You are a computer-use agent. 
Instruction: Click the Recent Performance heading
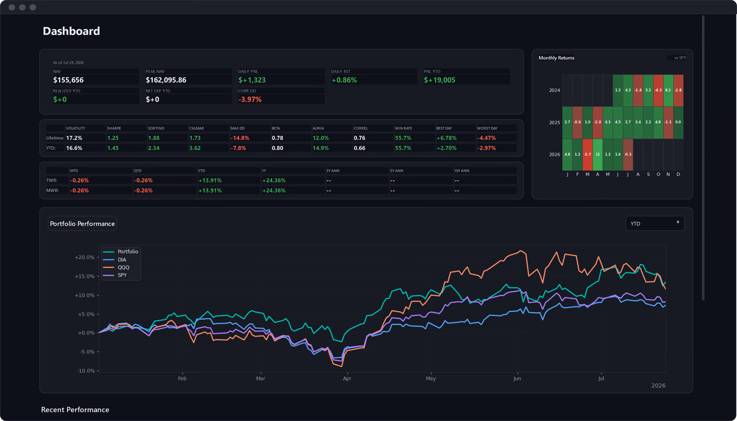[x=75, y=410]
